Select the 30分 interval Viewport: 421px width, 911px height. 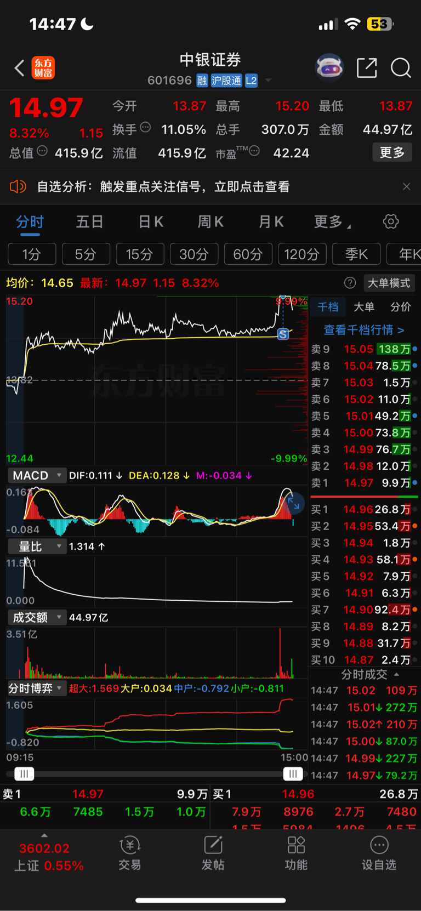[194, 254]
